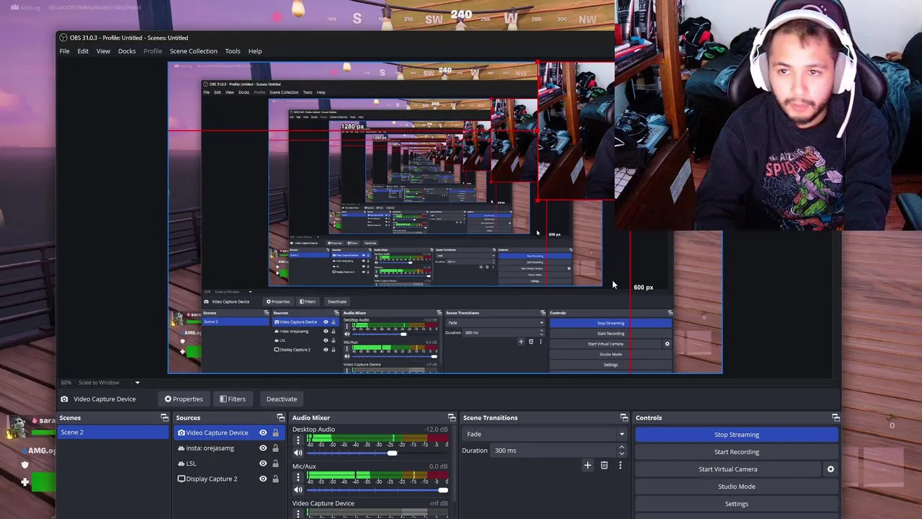This screenshot has height=519, width=922.
Task: Increase transition duration with up arrow
Action: (x=622, y=447)
